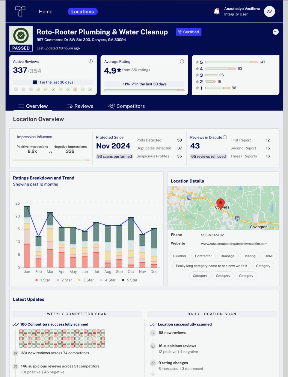
Task: Click the 5-star rating row star
Action: [x=197, y=62]
